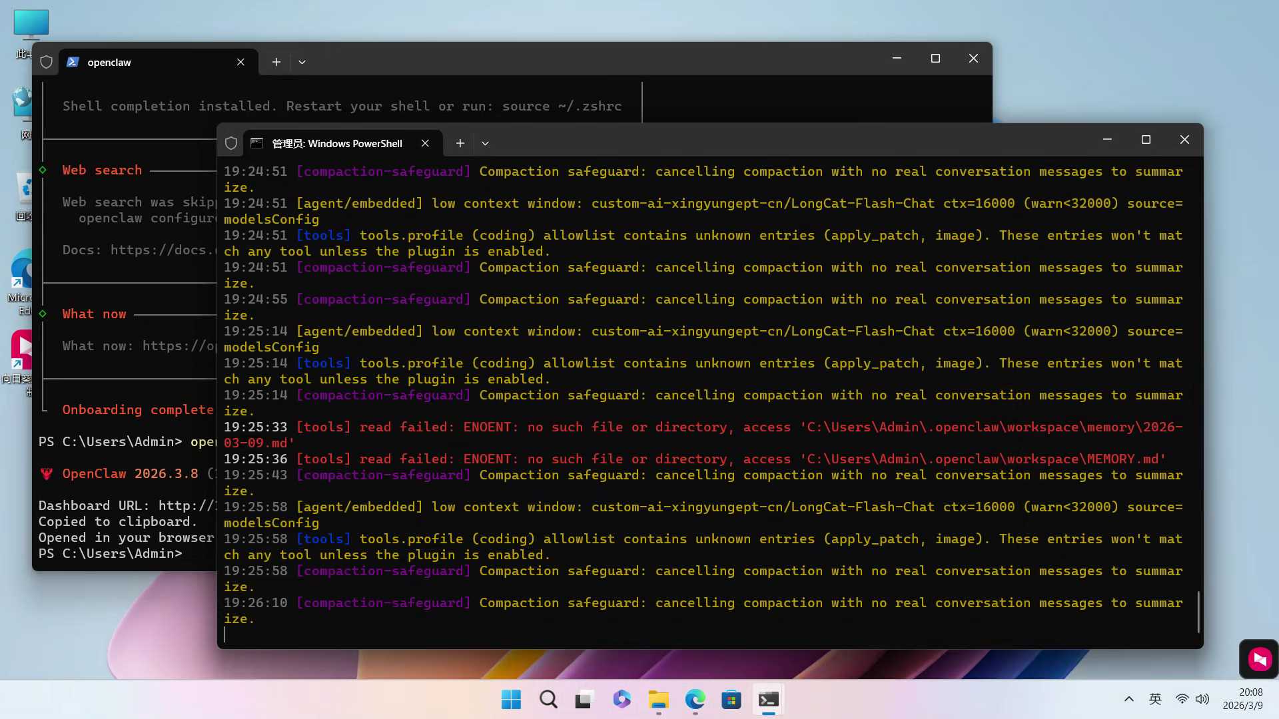Show hidden system tray icons chevron
This screenshot has height=719, width=1279.
click(x=1128, y=699)
